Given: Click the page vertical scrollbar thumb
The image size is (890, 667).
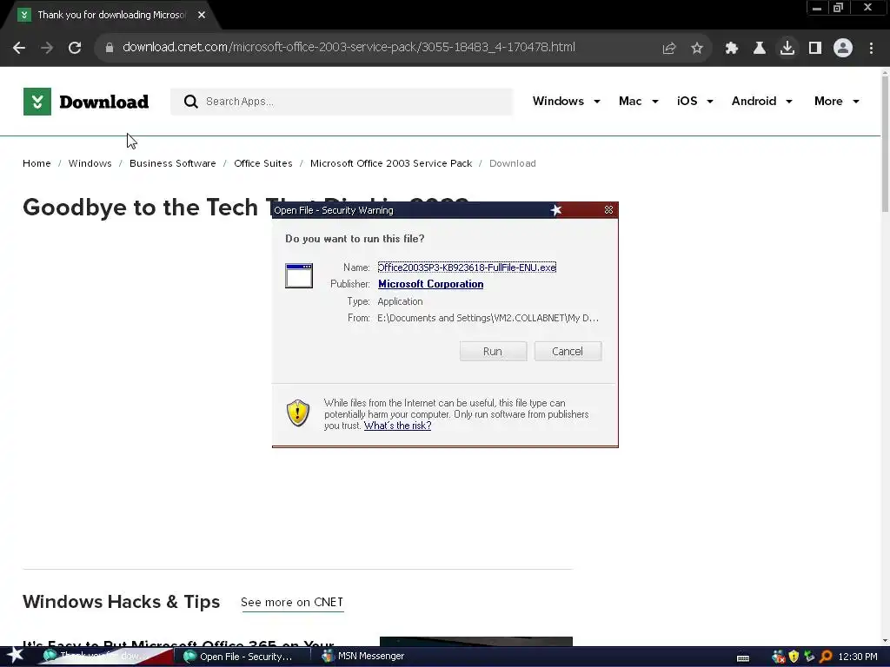Looking at the screenshot, I should click(885, 145).
